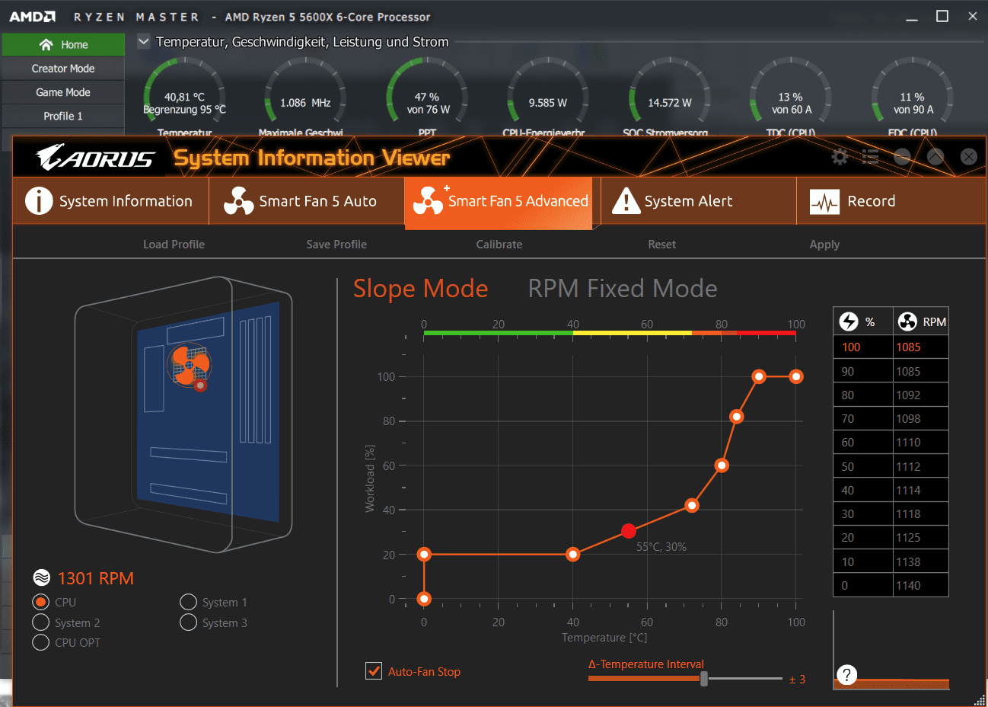Click the round minus icon in SIV header

[x=902, y=157]
